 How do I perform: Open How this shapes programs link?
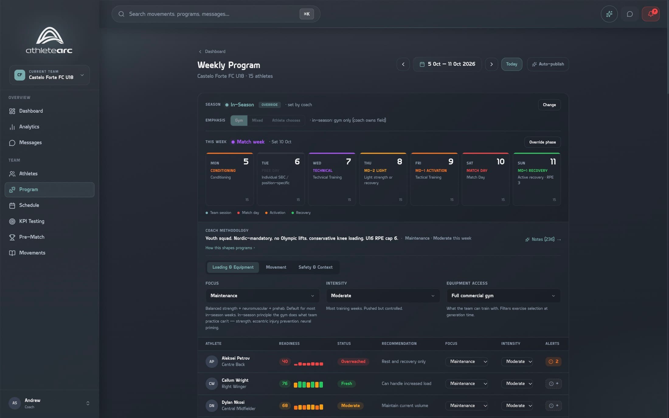[x=230, y=248]
